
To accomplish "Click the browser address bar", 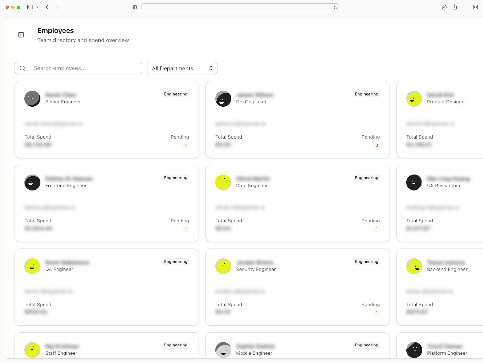I will [240, 7].
